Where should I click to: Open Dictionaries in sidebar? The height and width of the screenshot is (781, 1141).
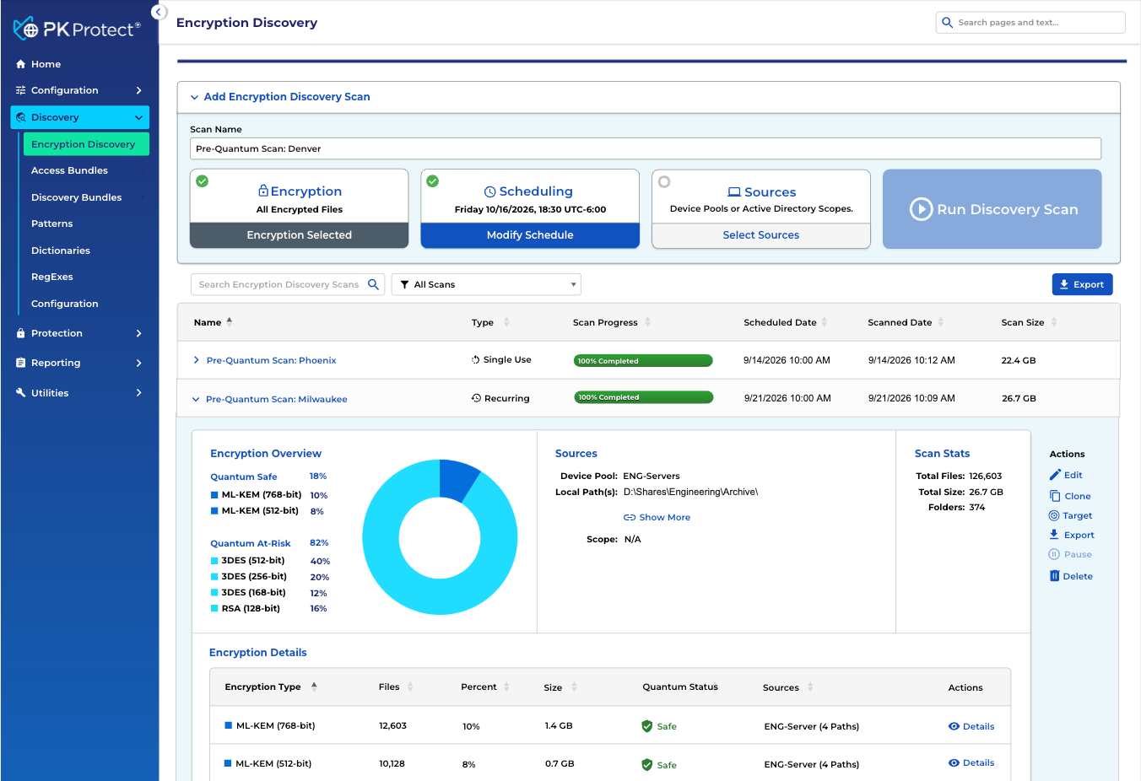click(60, 250)
